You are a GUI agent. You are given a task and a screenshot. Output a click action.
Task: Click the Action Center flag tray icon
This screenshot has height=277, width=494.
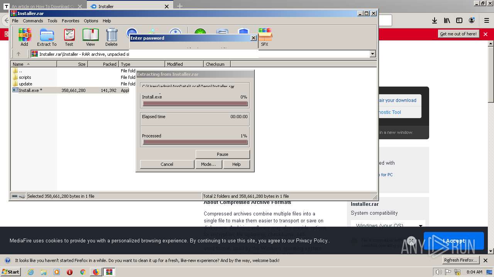coord(448,272)
